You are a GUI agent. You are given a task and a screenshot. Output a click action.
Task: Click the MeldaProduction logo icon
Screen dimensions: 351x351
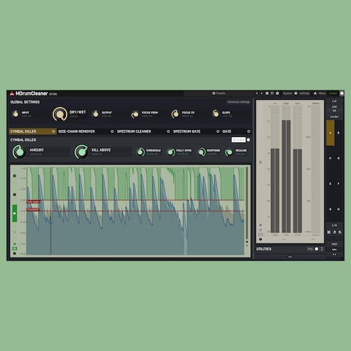(12, 93)
